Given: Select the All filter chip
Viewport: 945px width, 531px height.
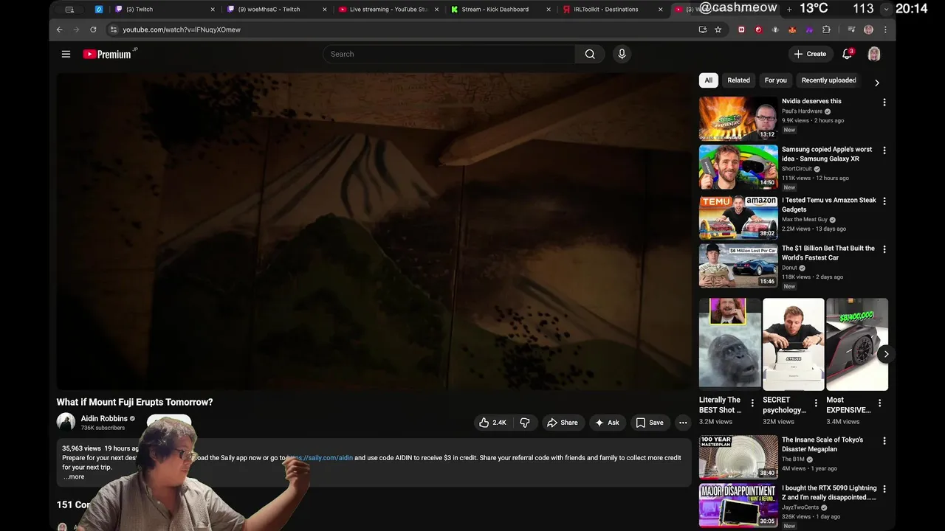Looking at the screenshot, I should 708,80.
